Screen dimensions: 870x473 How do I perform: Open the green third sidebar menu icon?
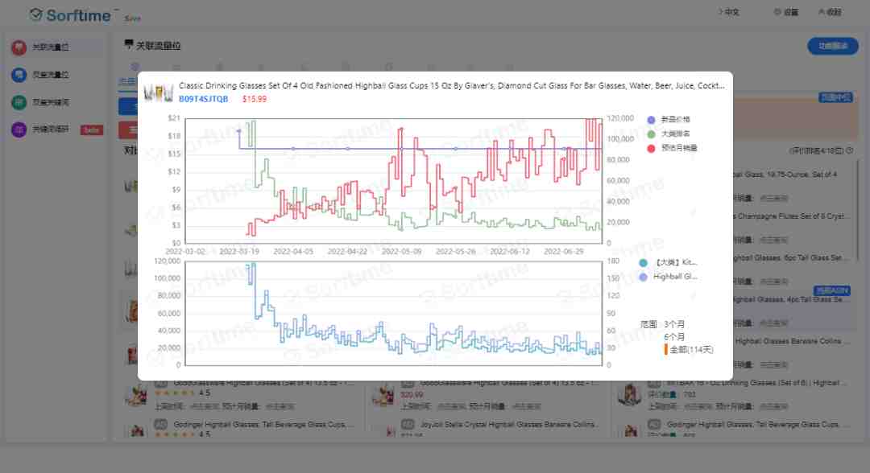(x=19, y=102)
